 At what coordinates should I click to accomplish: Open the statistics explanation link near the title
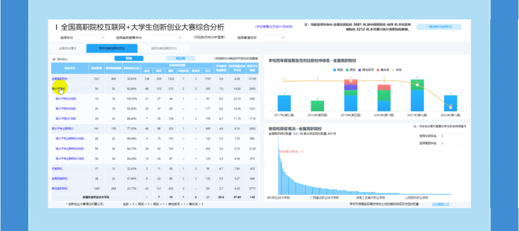274,26
